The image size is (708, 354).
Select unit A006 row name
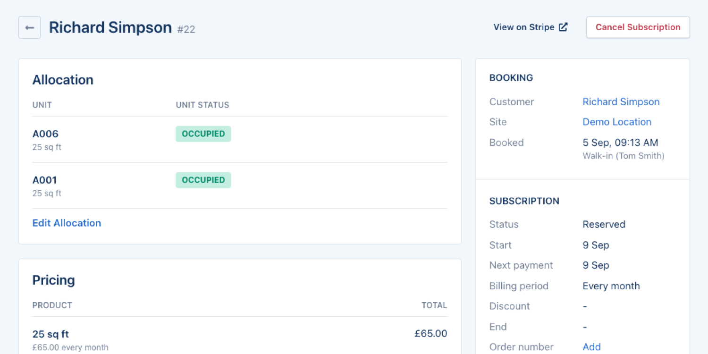pos(45,134)
